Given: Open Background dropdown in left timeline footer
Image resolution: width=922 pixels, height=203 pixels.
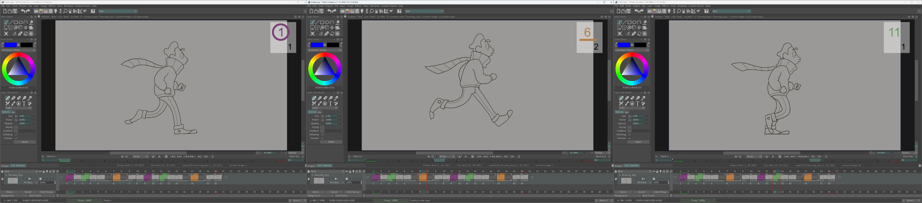Looking at the screenshot, I should click(14, 196).
